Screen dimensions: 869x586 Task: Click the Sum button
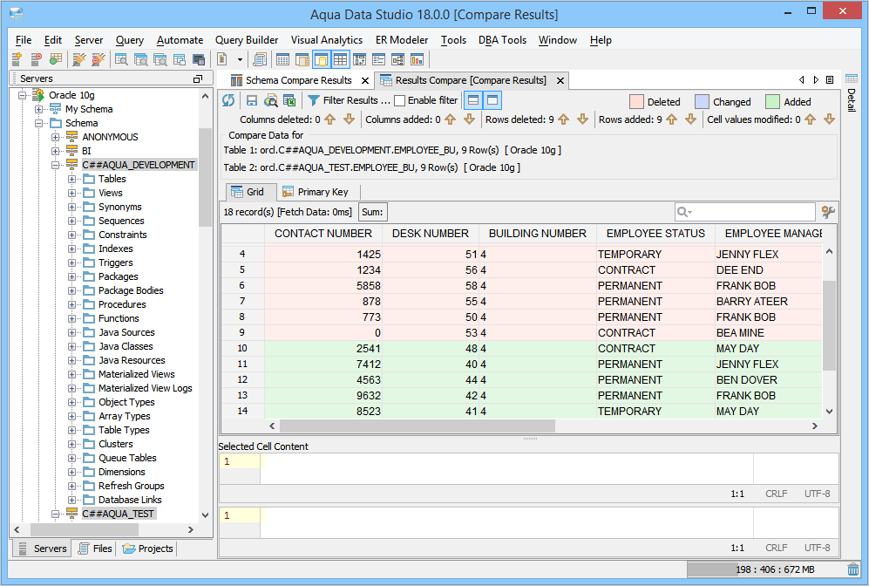(x=372, y=212)
